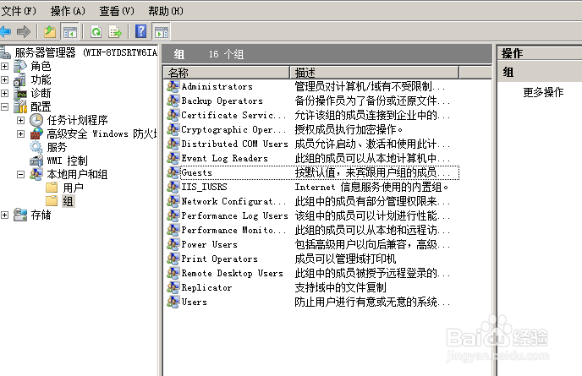582x376 pixels.
Task: Select the Performance Log Users row
Action: tap(312, 215)
